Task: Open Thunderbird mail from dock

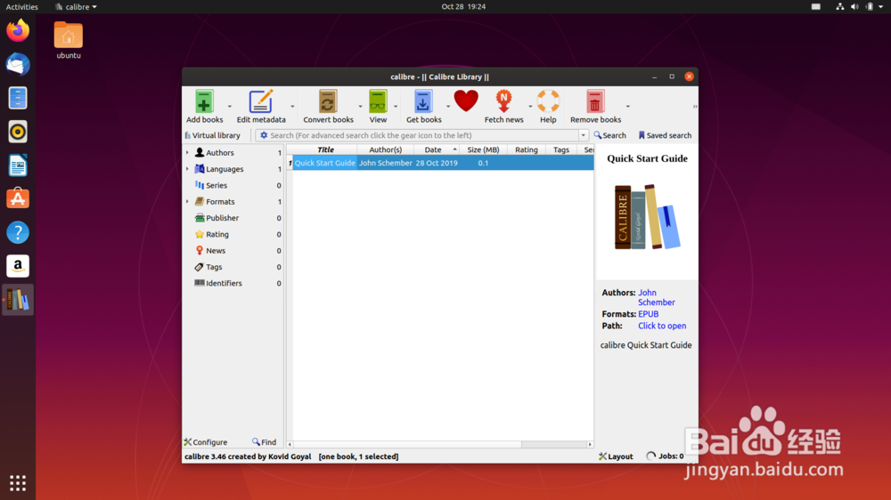Action: pyautogui.click(x=18, y=64)
